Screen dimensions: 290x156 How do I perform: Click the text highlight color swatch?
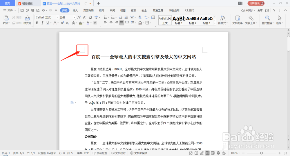click(x=80, y=23)
